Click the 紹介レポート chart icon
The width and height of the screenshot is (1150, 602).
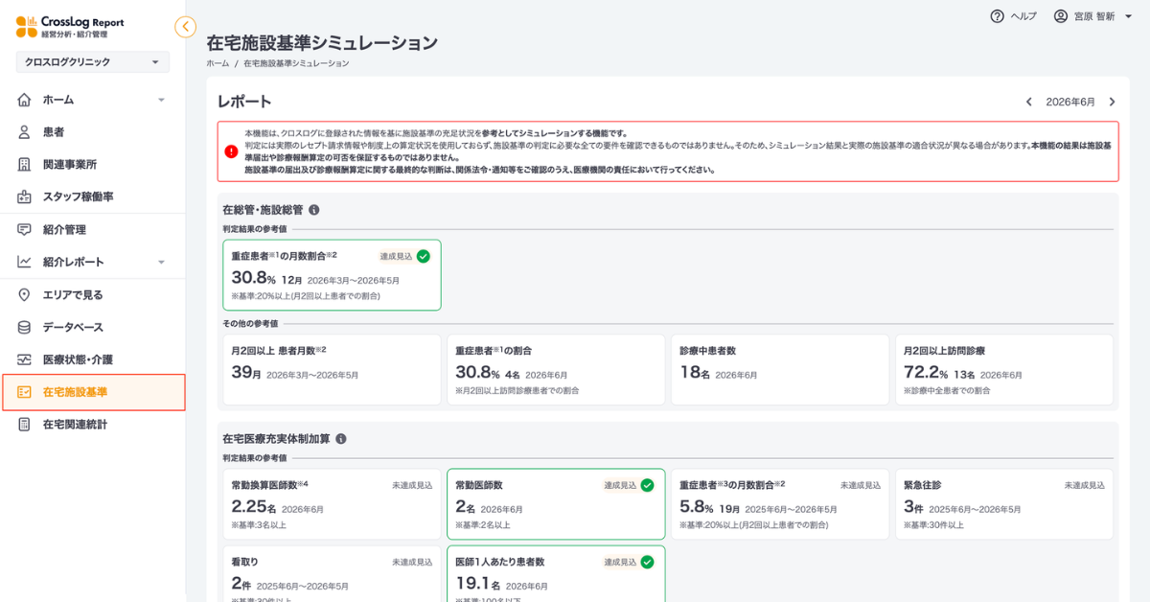tap(25, 262)
